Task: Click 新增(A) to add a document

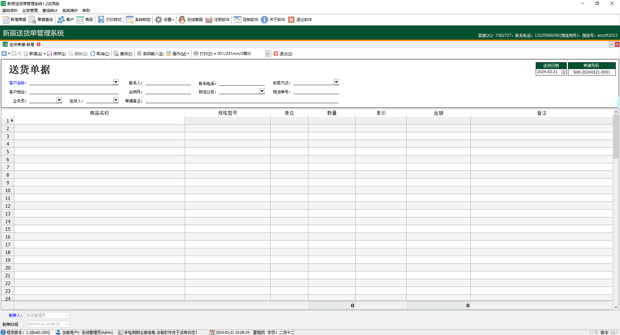Action: (x=33, y=54)
